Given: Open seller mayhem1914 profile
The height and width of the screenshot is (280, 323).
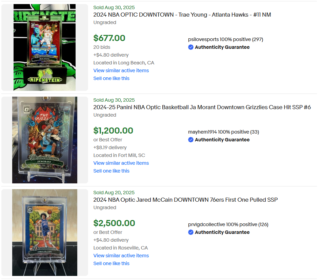Looking at the screenshot, I should (x=202, y=132).
